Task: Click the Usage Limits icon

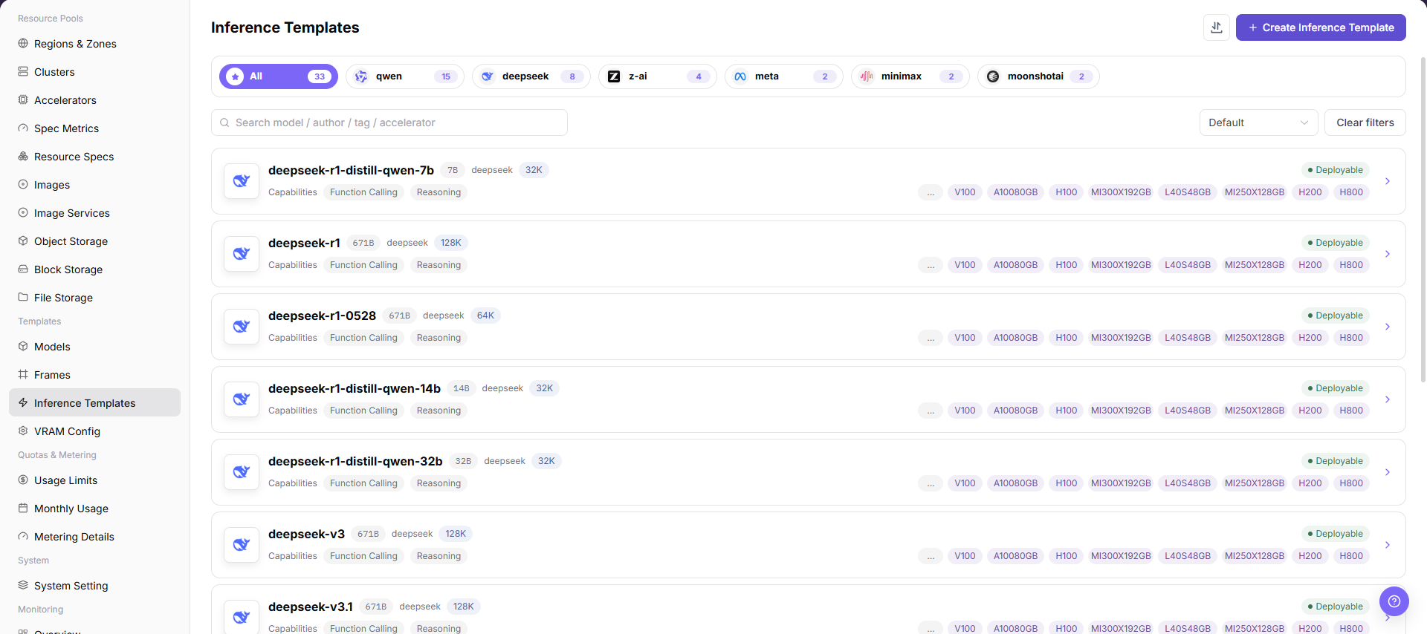Action: [23, 480]
